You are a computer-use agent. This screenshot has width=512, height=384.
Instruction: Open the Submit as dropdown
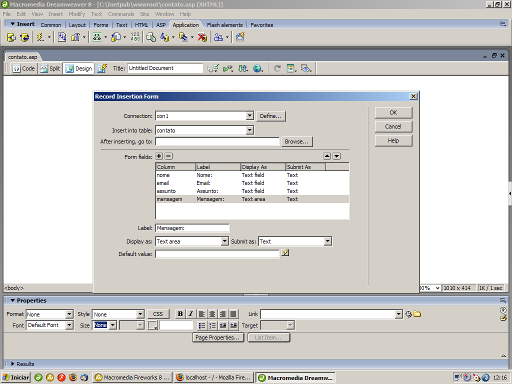[328, 241]
